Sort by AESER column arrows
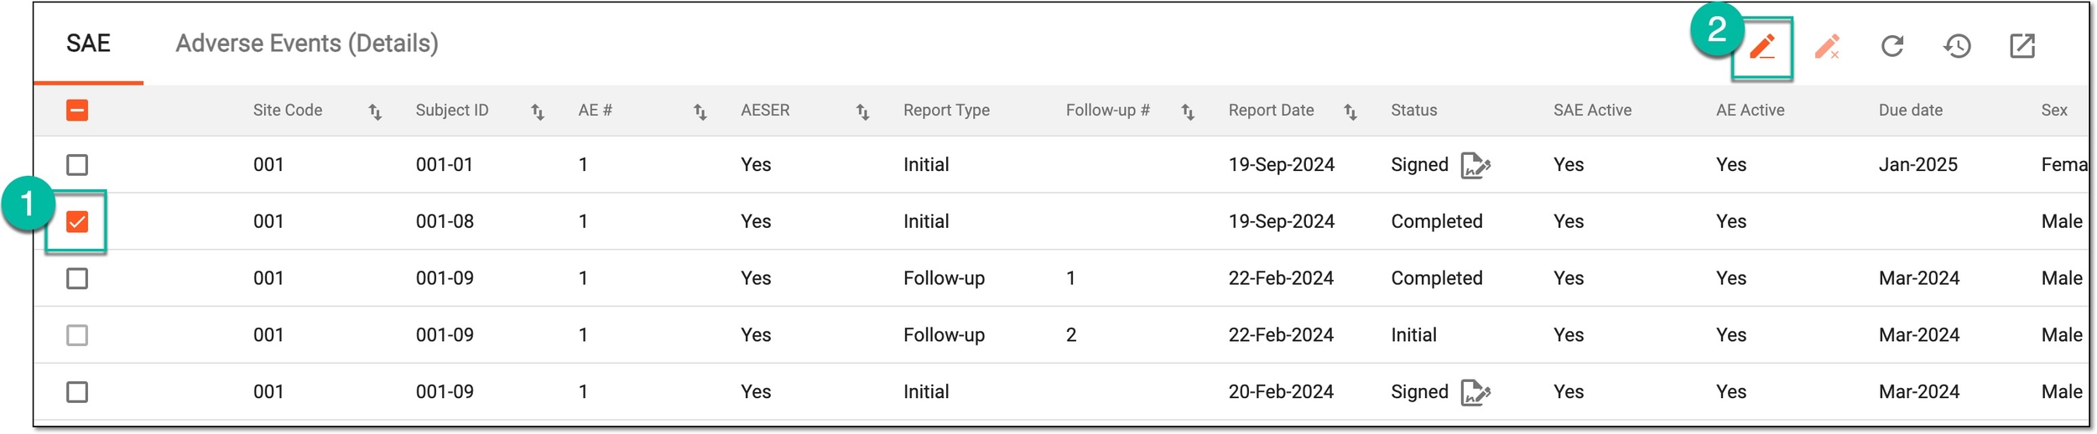The height and width of the screenshot is (434, 2097). (862, 111)
